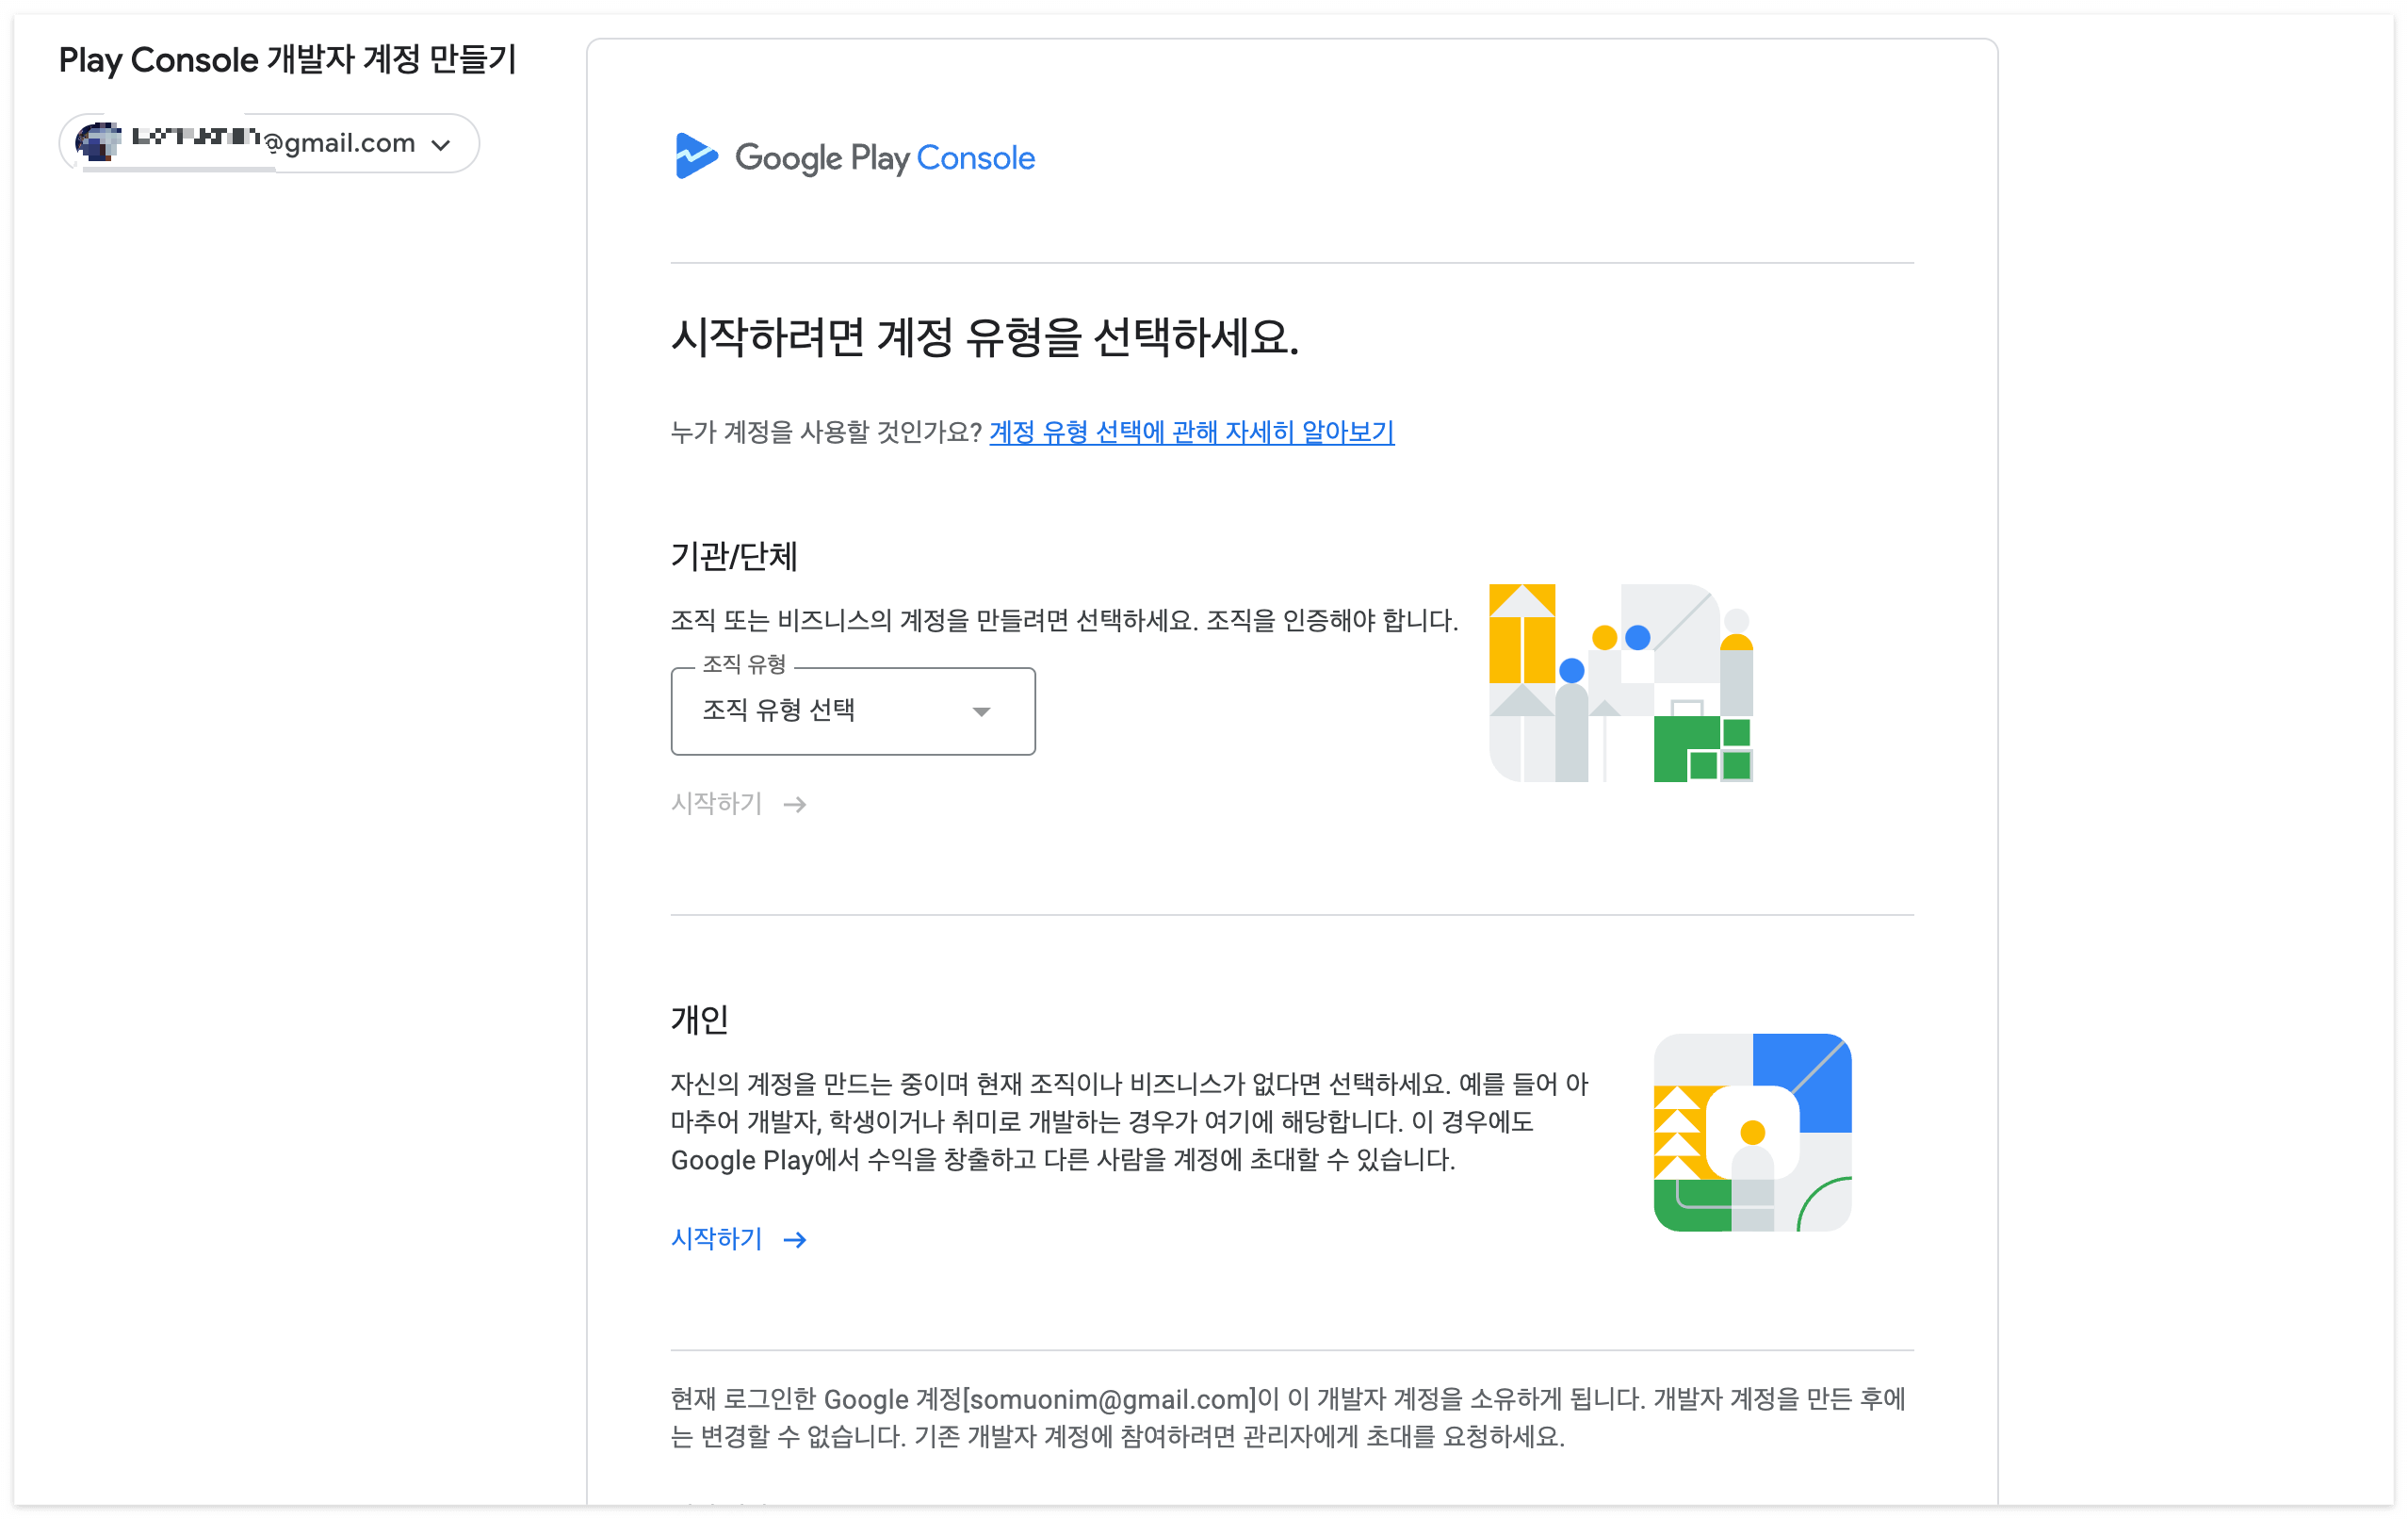Expand the gmail.com account switcher chevron
The image size is (2408, 1519).
(441, 145)
